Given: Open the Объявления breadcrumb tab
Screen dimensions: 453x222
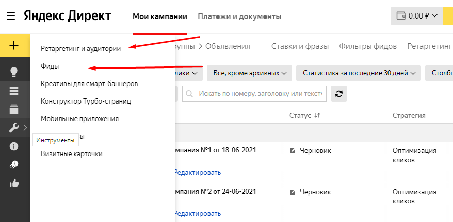Looking at the screenshot, I should 228,46.
